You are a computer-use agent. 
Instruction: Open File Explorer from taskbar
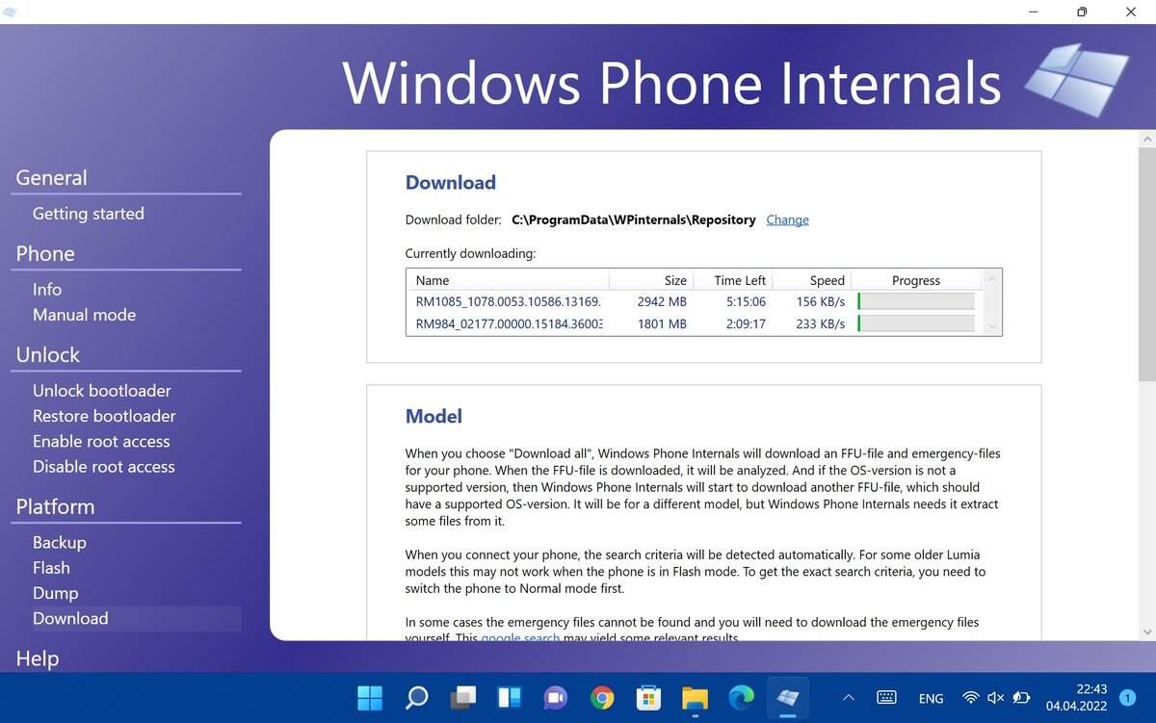(695, 698)
